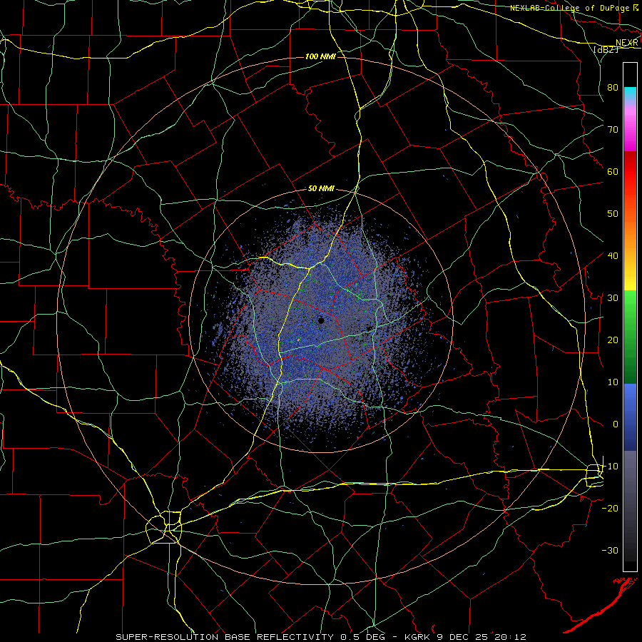
Task: Click the '10' value on dBZ scale
Action: [613, 382]
